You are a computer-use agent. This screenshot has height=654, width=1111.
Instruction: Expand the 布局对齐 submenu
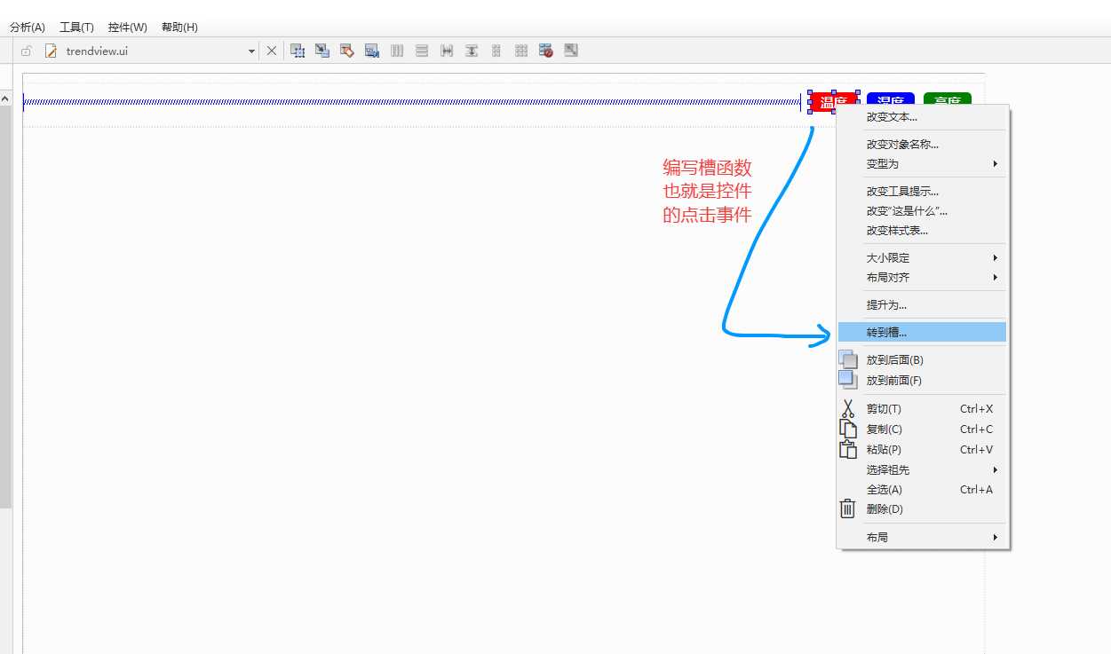pos(923,277)
